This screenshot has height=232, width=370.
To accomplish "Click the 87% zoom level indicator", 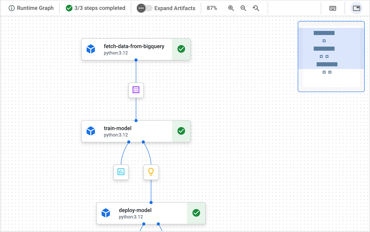I will point(212,8).
